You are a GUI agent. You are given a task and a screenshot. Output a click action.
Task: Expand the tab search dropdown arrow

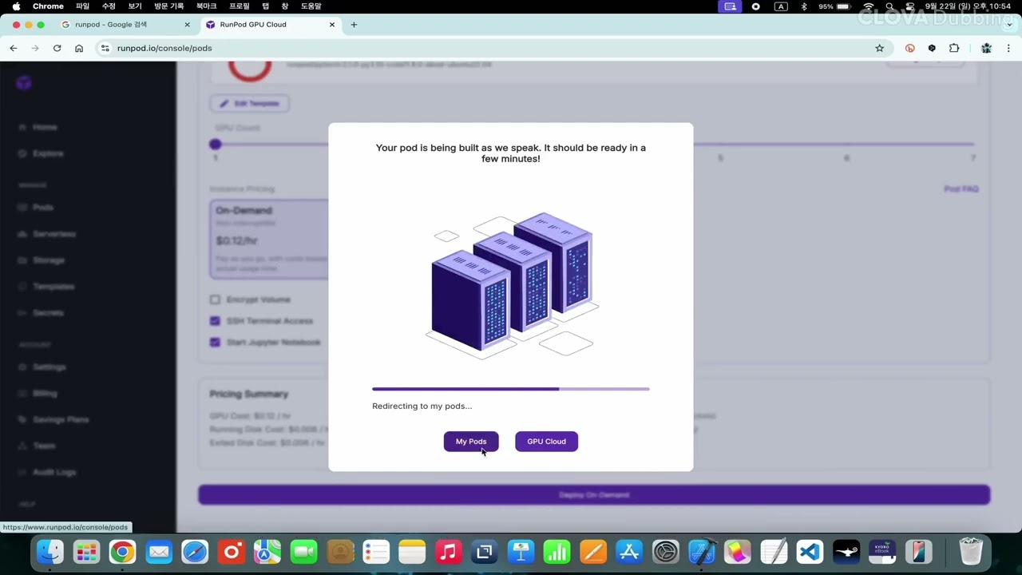(x=1009, y=25)
